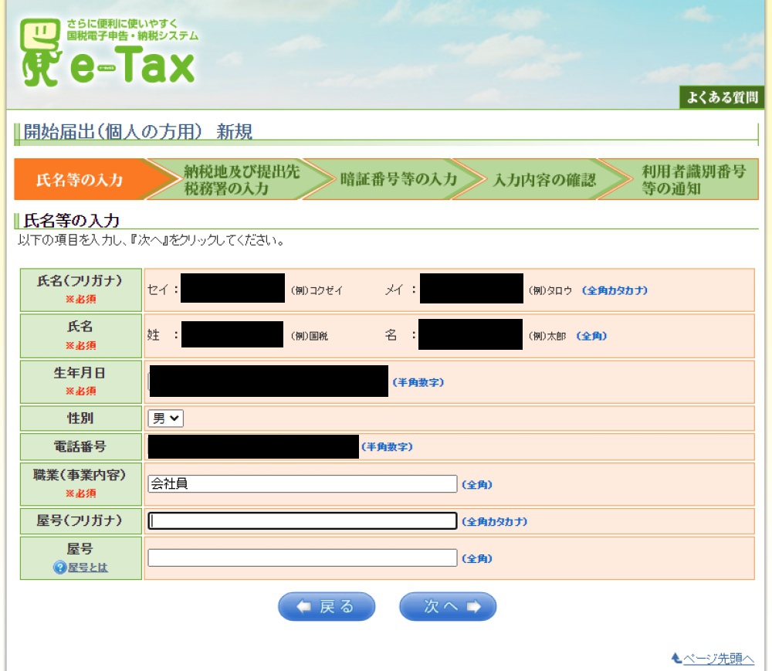Click the (半角数字) hint beside 生年月日
Viewport: 772px width, 671px height.
point(418,382)
